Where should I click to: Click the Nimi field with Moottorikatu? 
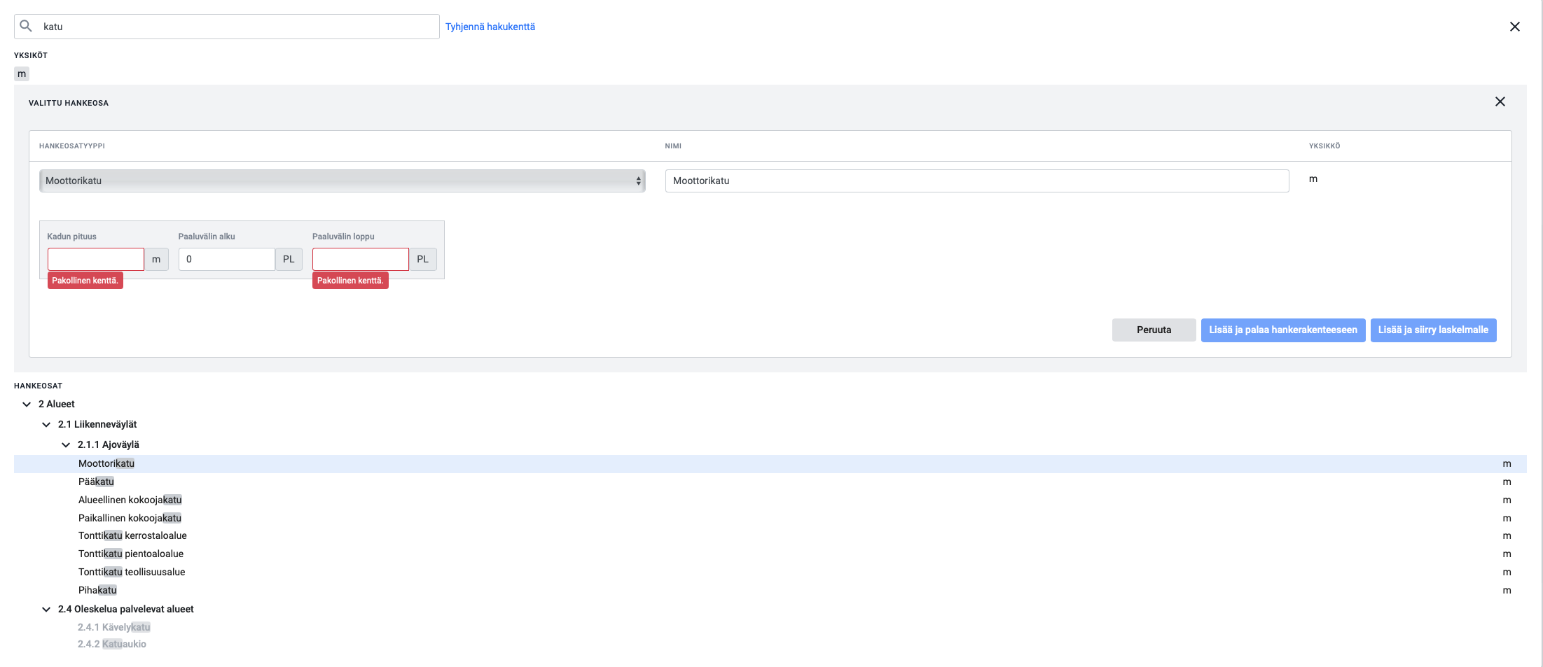click(x=977, y=181)
